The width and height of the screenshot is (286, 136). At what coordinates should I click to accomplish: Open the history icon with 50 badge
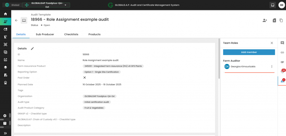click(x=282, y=71)
